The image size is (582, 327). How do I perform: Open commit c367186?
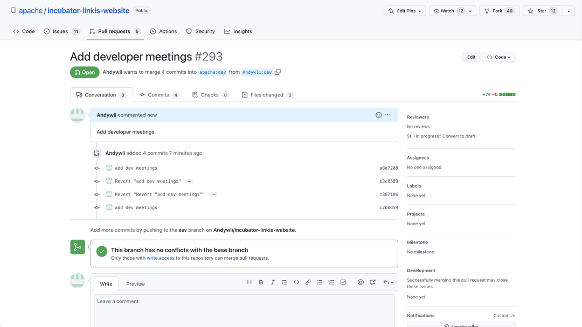point(389,194)
